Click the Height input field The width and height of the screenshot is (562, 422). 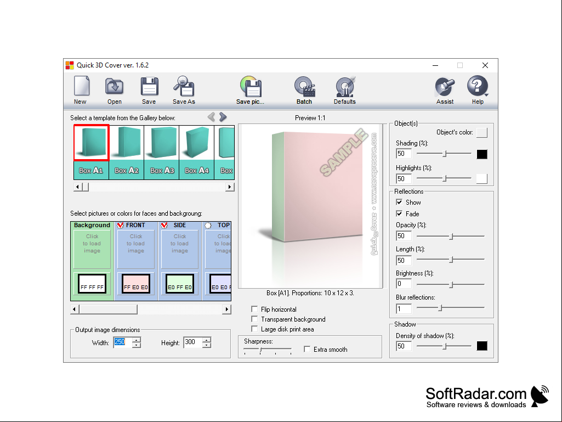coord(193,342)
